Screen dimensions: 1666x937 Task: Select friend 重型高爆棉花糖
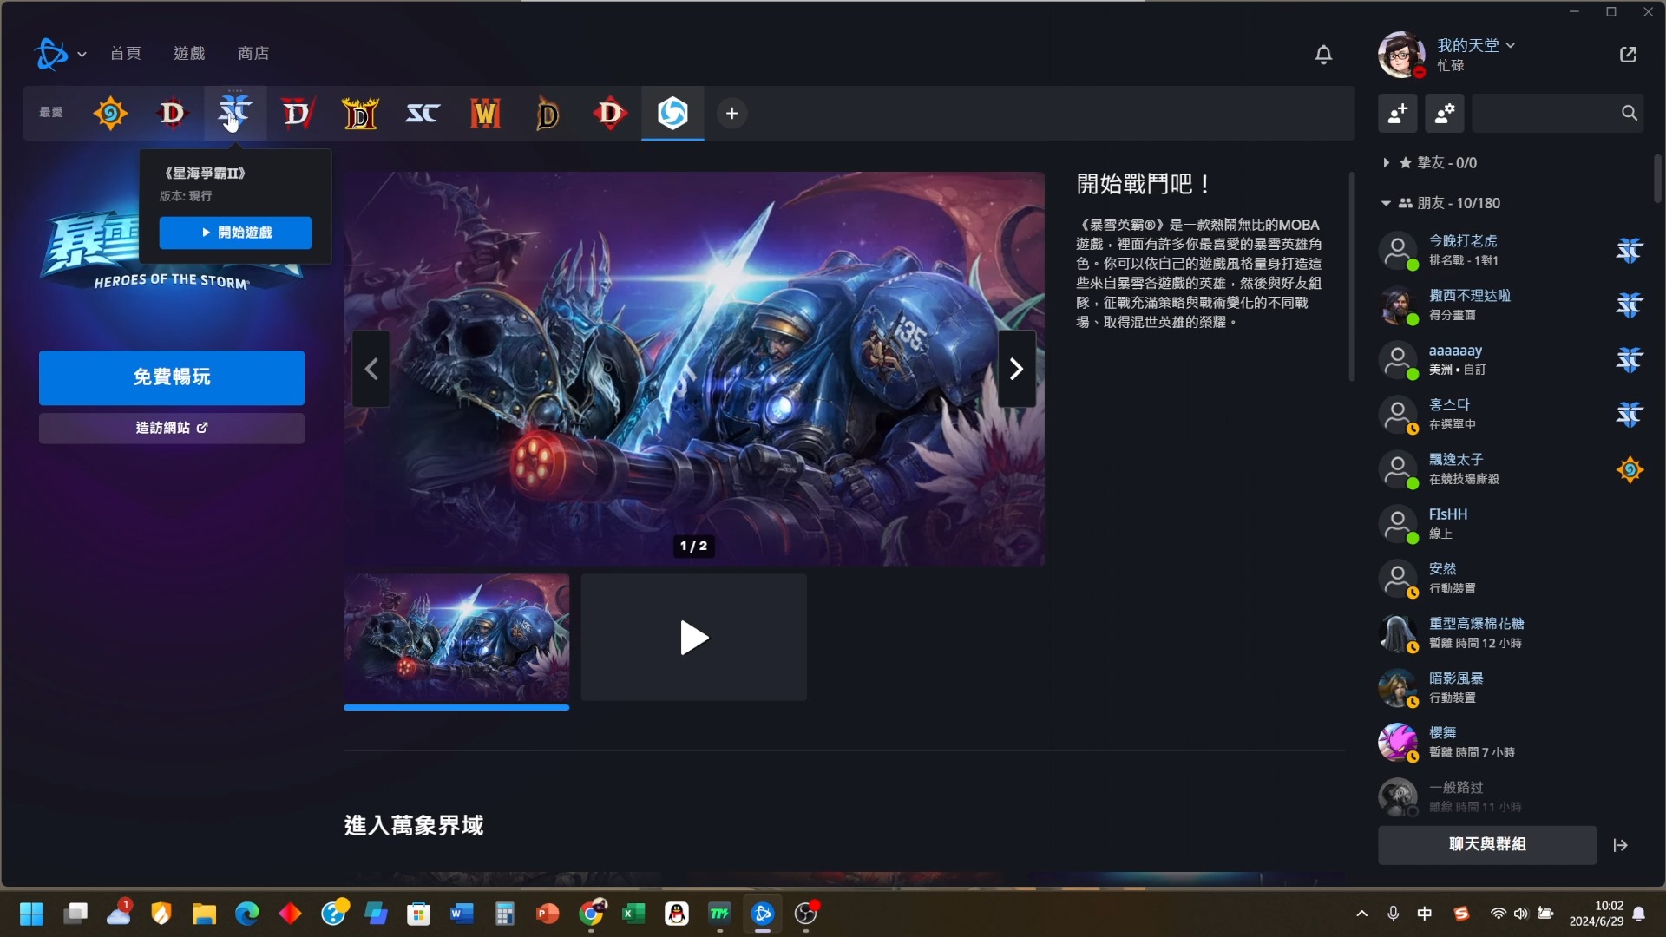(x=1512, y=633)
